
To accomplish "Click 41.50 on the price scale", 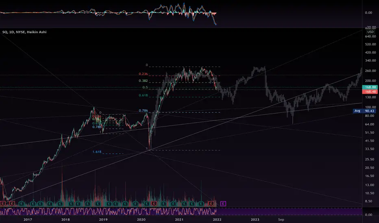I will [x=370, y=141].
